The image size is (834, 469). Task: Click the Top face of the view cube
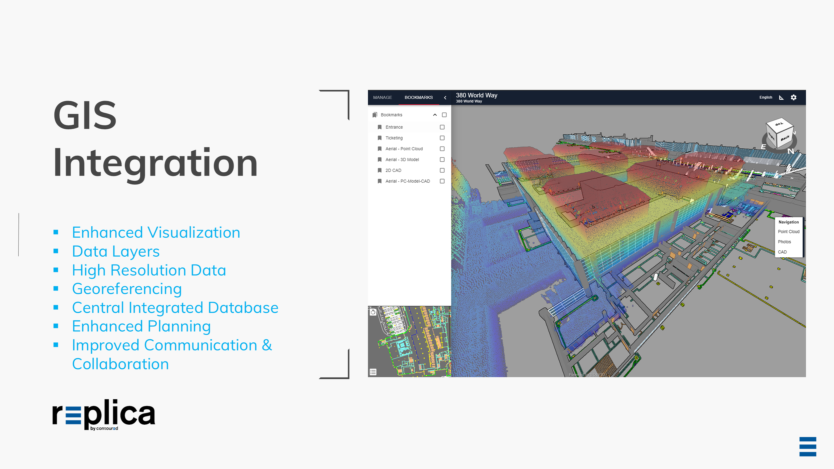click(x=779, y=124)
